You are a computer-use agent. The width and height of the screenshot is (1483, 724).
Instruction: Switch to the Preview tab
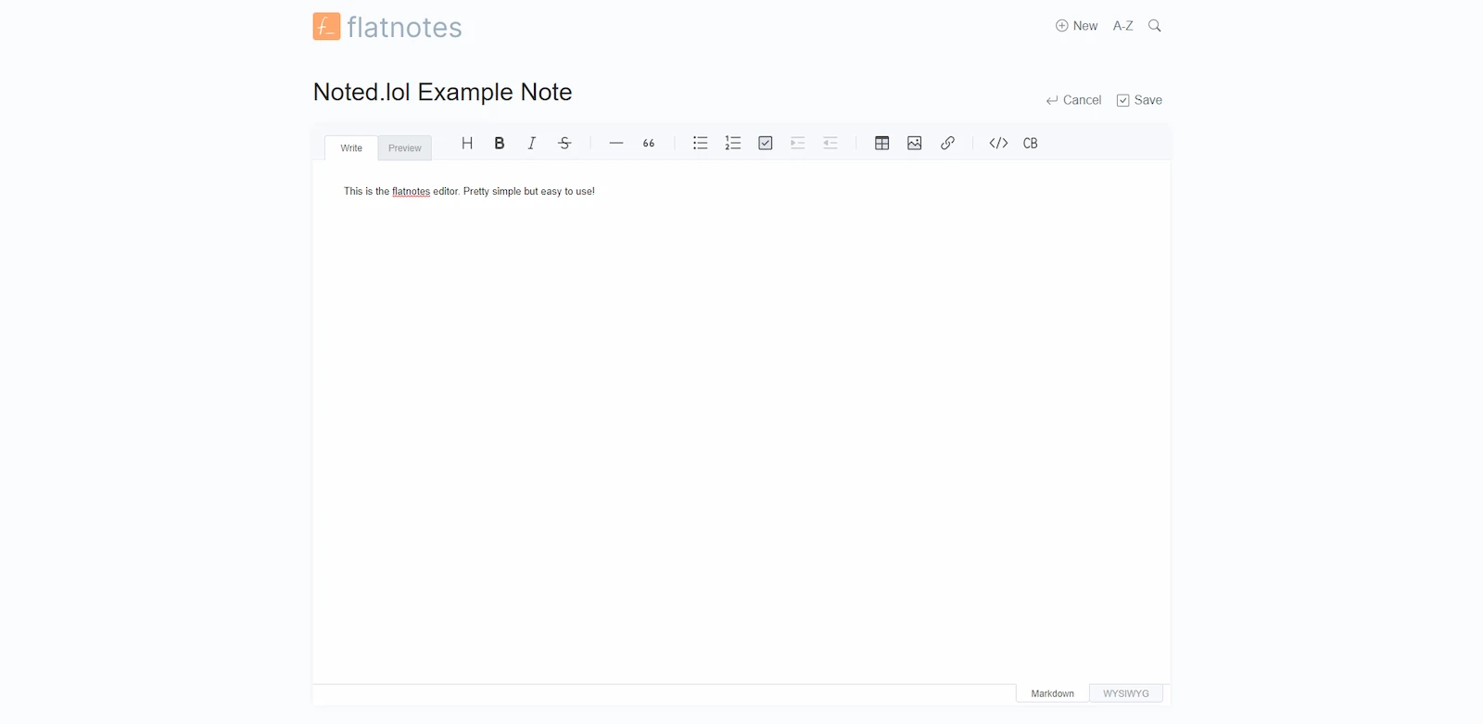[x=405, y=148]
